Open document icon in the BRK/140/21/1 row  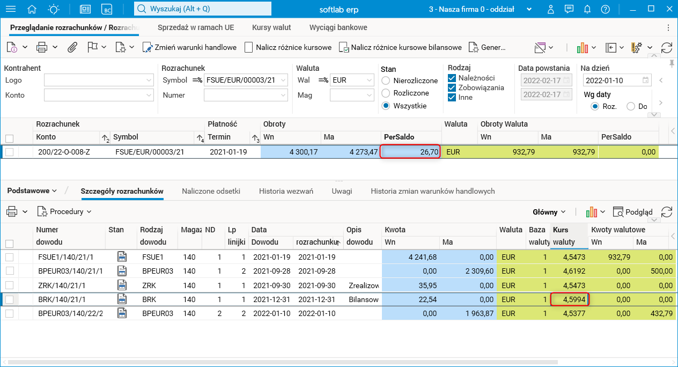122,299
